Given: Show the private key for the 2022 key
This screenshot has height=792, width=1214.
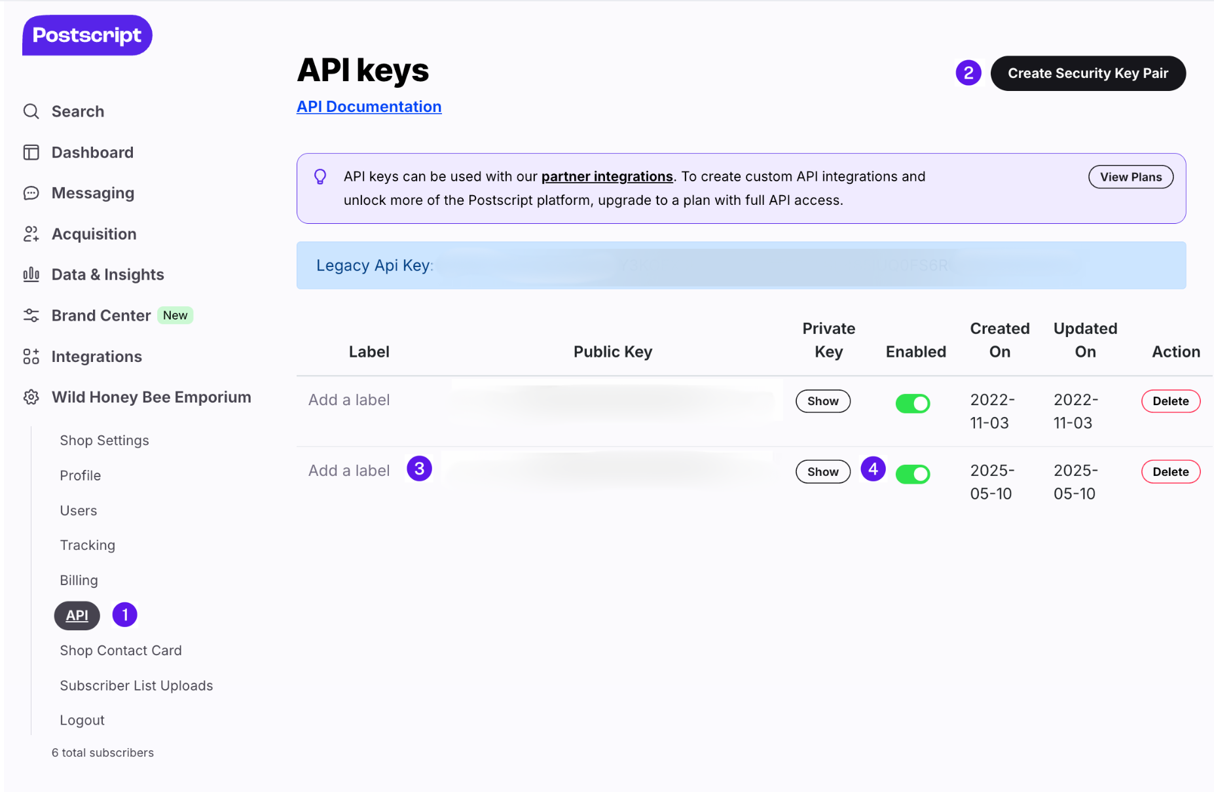Looking at the screenshot, I should [822, 401].
